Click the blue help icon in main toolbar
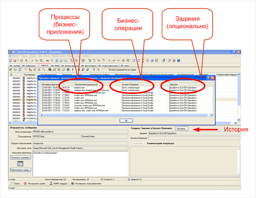The image size is (256, 198). pyautogui.click(x=178, y=61)
